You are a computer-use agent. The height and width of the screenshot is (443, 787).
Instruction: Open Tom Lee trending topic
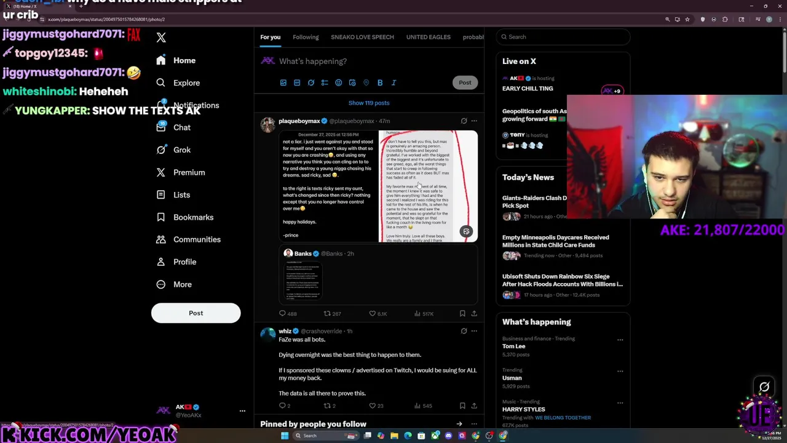coord(514,346)
